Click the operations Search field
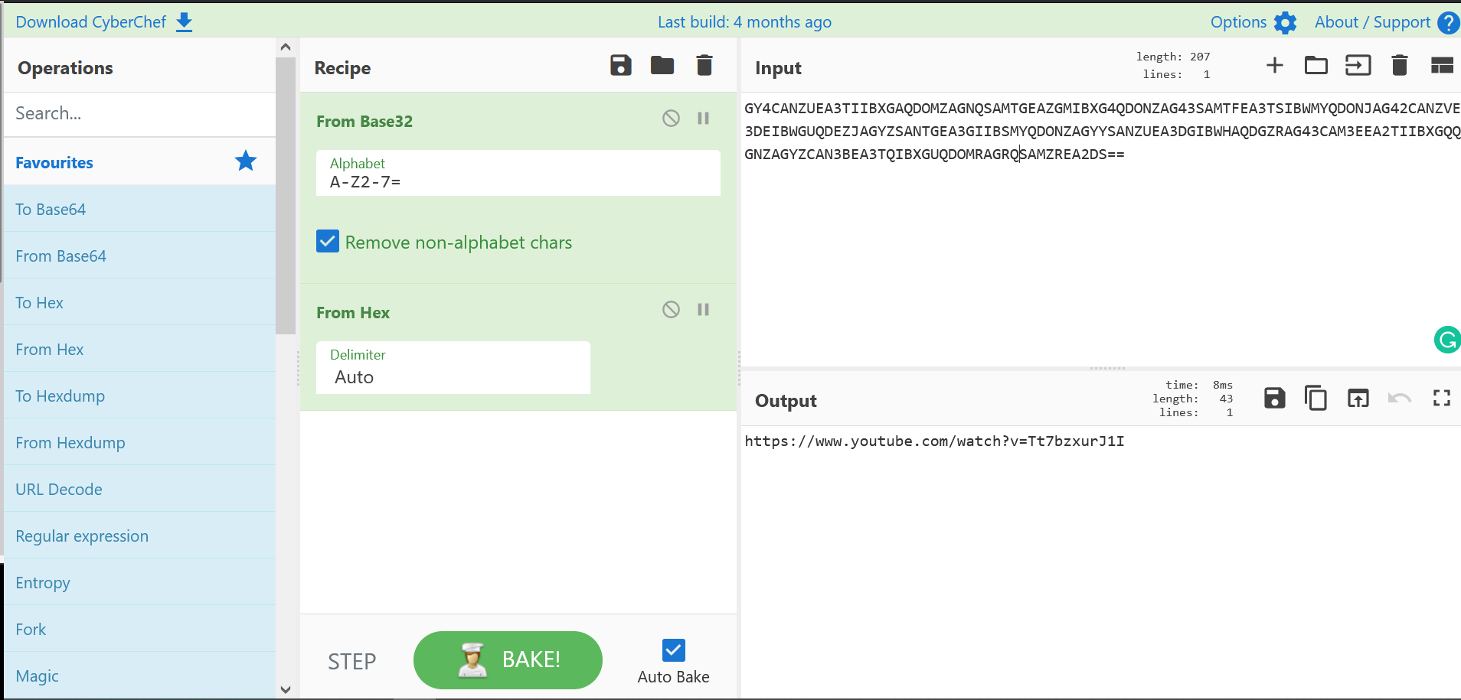 (x=139, y=114)
